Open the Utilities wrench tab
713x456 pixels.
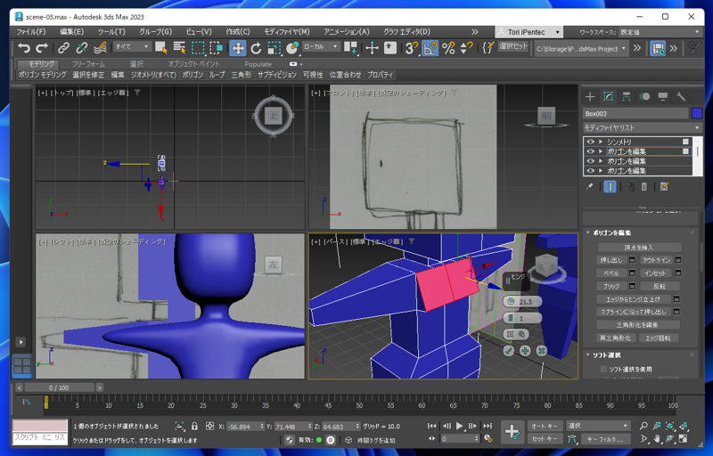click(x=681, y=96)
